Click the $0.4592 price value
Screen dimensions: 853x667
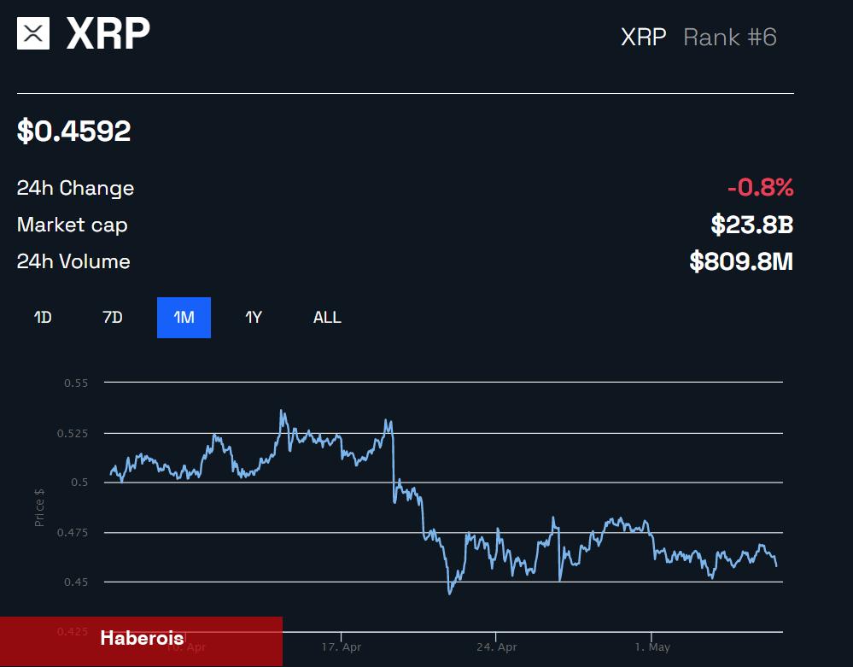point(74,131)
